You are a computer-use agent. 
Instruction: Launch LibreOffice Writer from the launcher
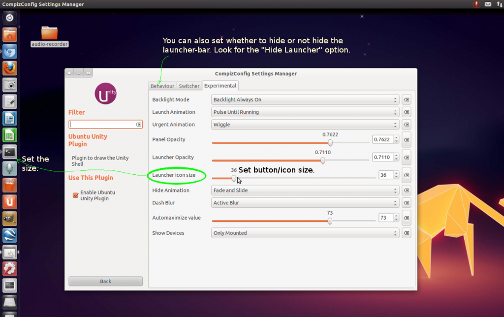[x=10, y=118]
